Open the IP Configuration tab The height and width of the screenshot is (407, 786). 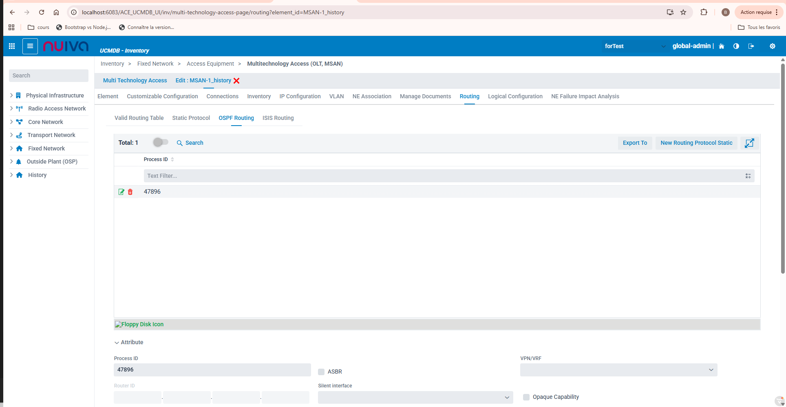coord(300,96)
